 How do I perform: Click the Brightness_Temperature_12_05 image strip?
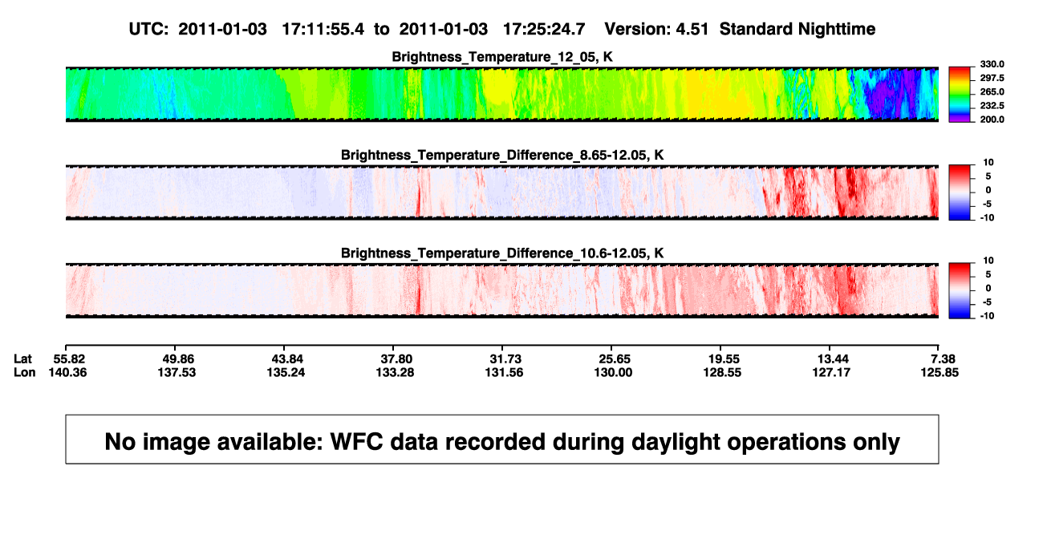502,94
